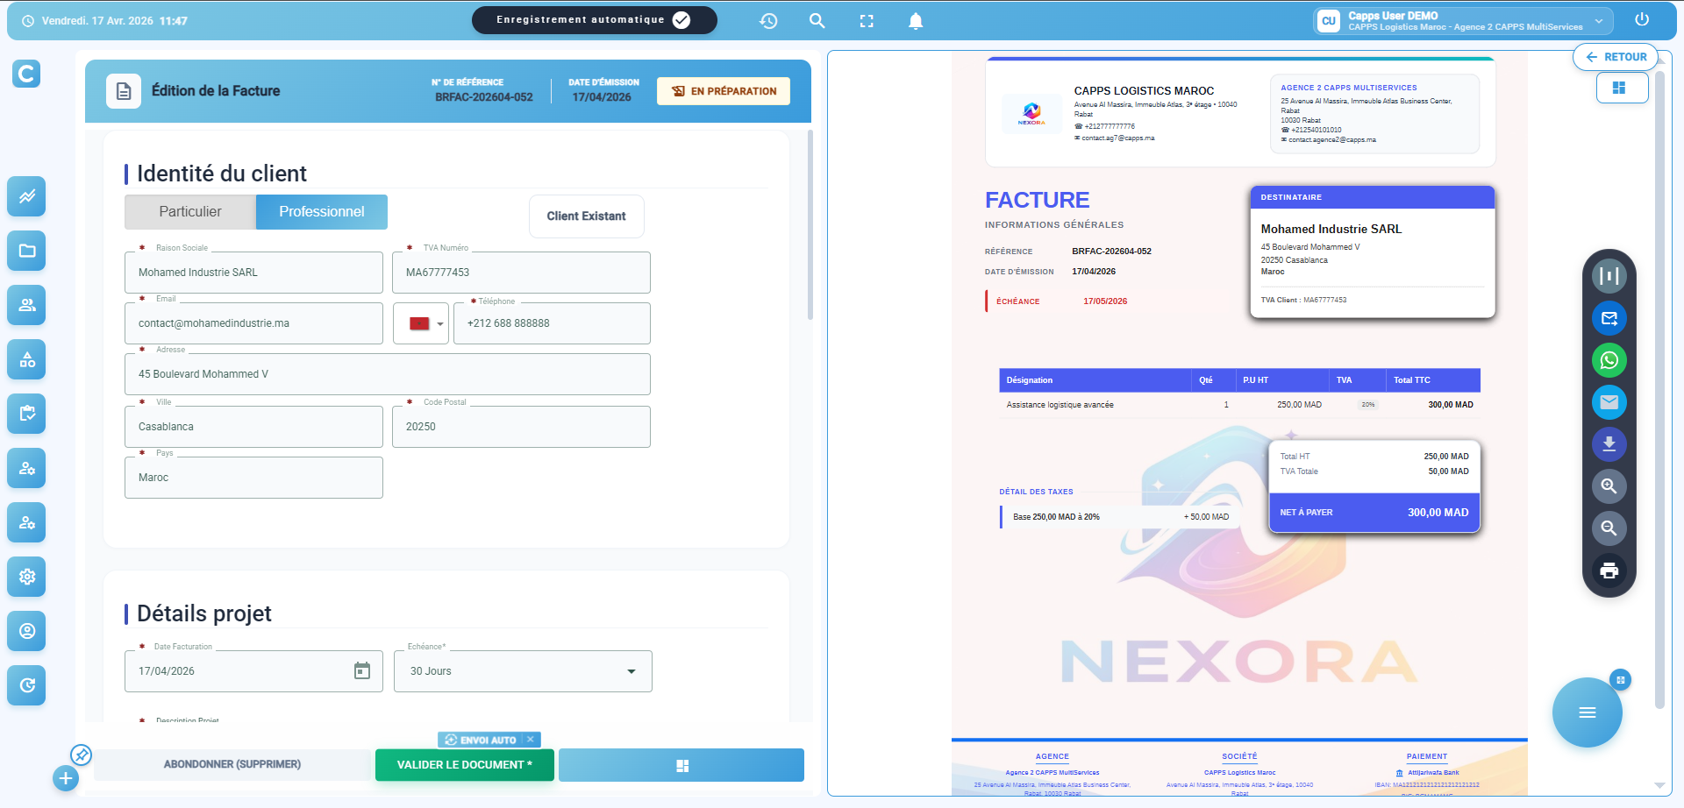This screenshot has width=1684, height=808.
Task: Click reference BRFAC-202604-052 in header
Action: click(x=484, y=97)
